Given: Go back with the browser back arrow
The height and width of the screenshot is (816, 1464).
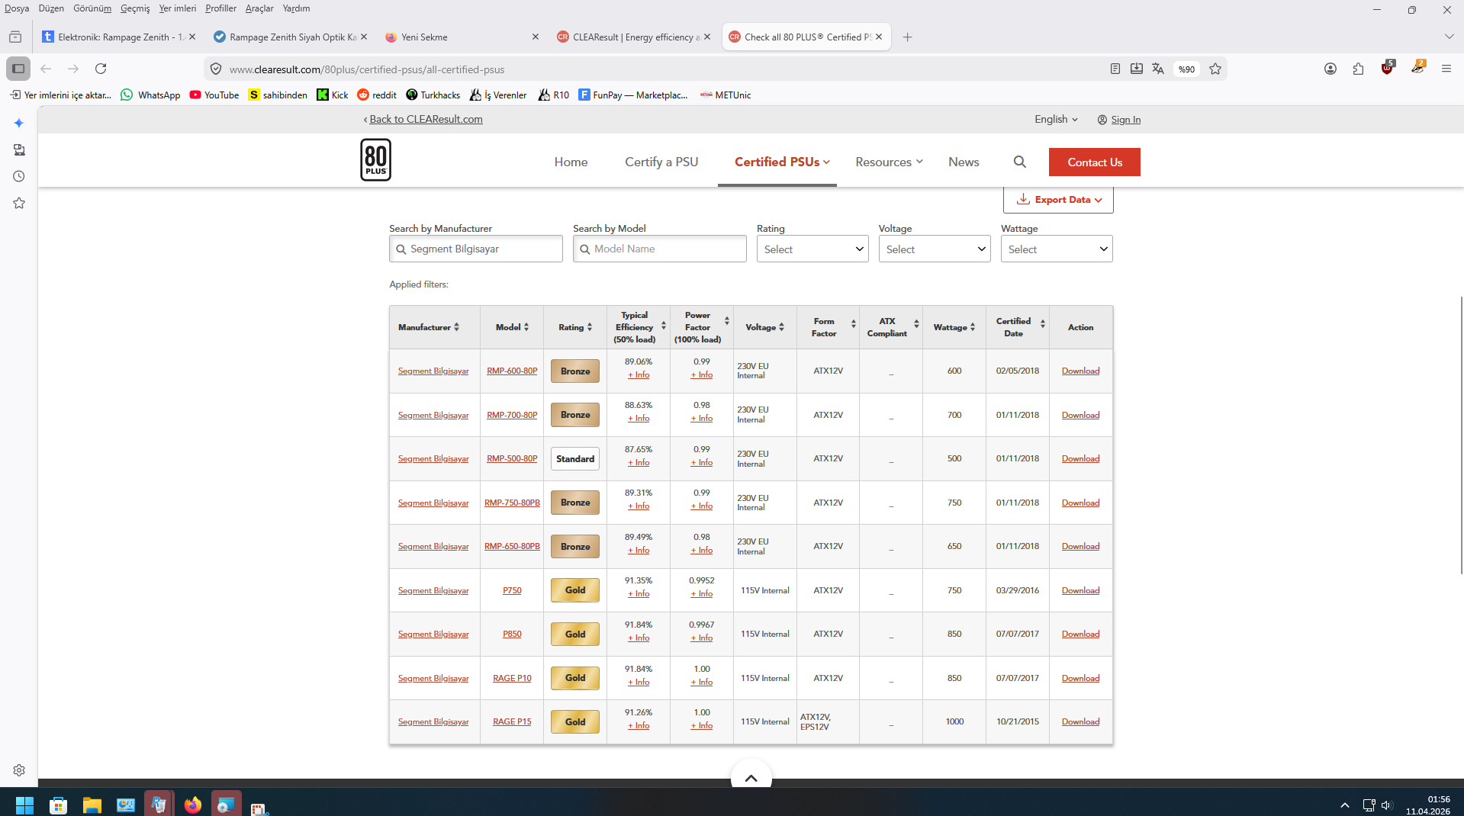Looking at the screenshot, I should [x=46, y=69].
